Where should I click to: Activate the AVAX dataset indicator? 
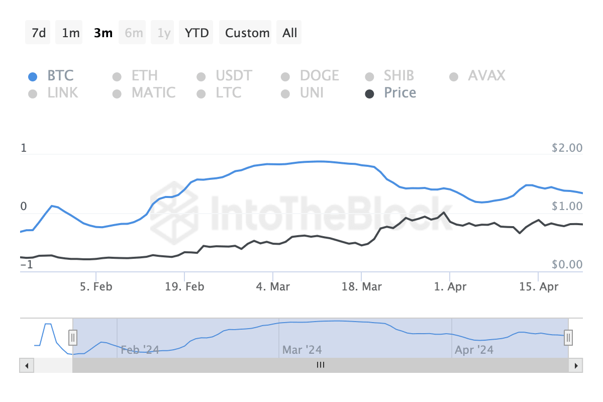pos(454,75)
